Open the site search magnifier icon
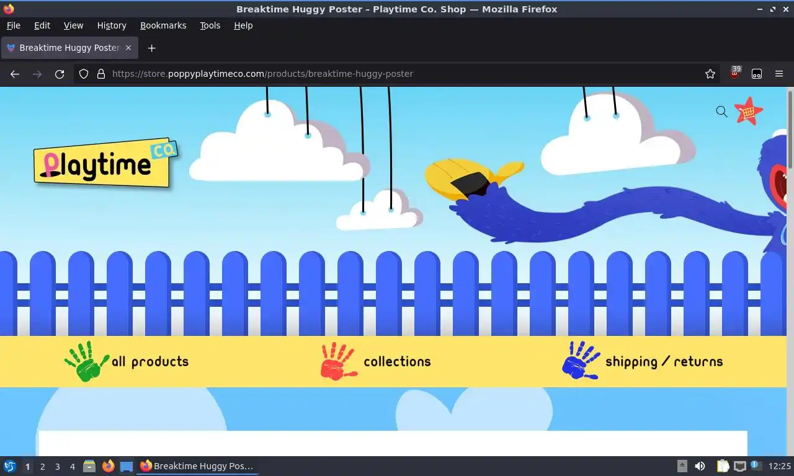794x476 pixels. [x=721, y=112]
